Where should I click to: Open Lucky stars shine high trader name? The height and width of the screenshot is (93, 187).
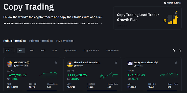[146, 63]
